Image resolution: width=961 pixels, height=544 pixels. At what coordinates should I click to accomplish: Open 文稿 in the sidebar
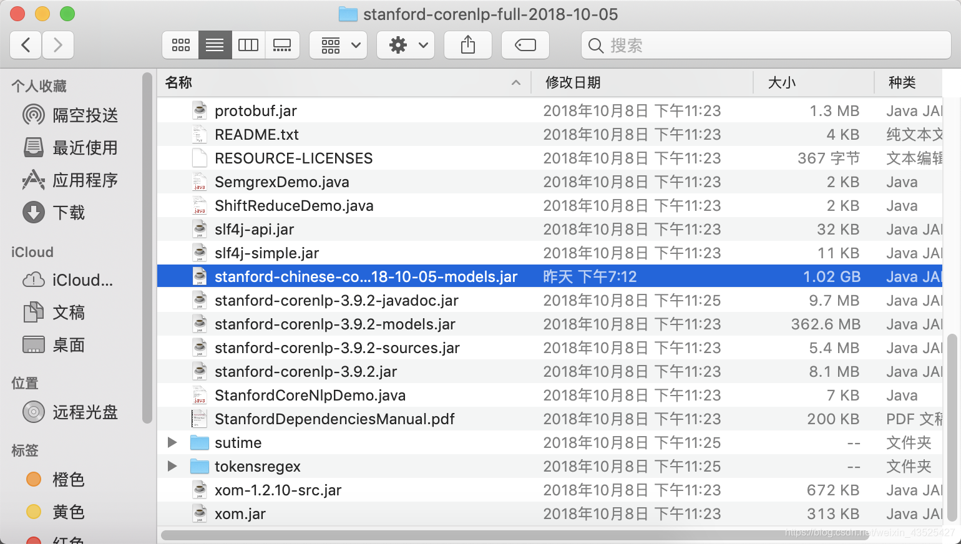54,312
